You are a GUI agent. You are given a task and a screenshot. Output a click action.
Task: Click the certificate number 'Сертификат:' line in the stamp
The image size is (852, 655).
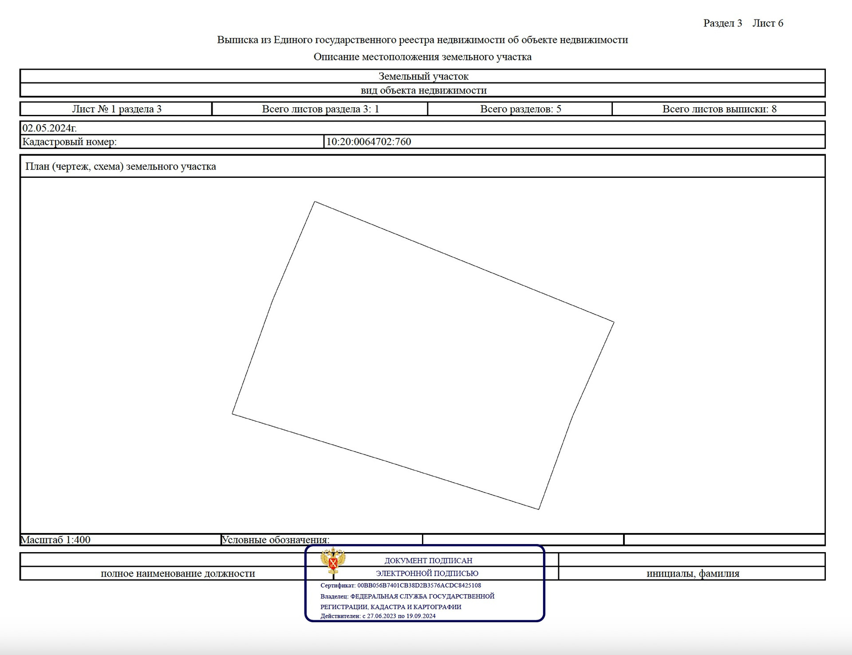click(x=400, y=585)
